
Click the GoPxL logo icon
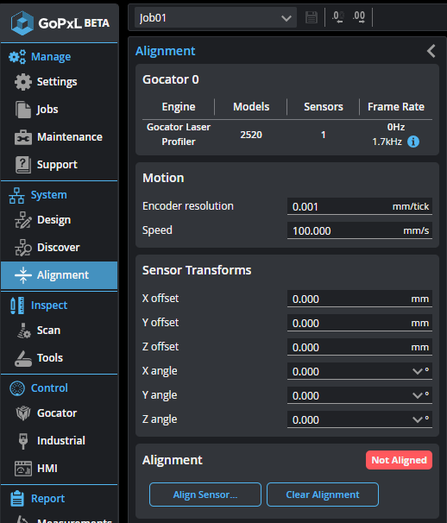[x=22, y=23]
